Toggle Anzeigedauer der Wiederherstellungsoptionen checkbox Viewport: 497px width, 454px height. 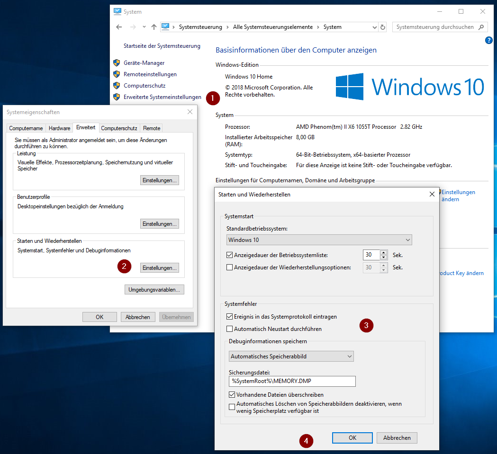coord(229,267)
